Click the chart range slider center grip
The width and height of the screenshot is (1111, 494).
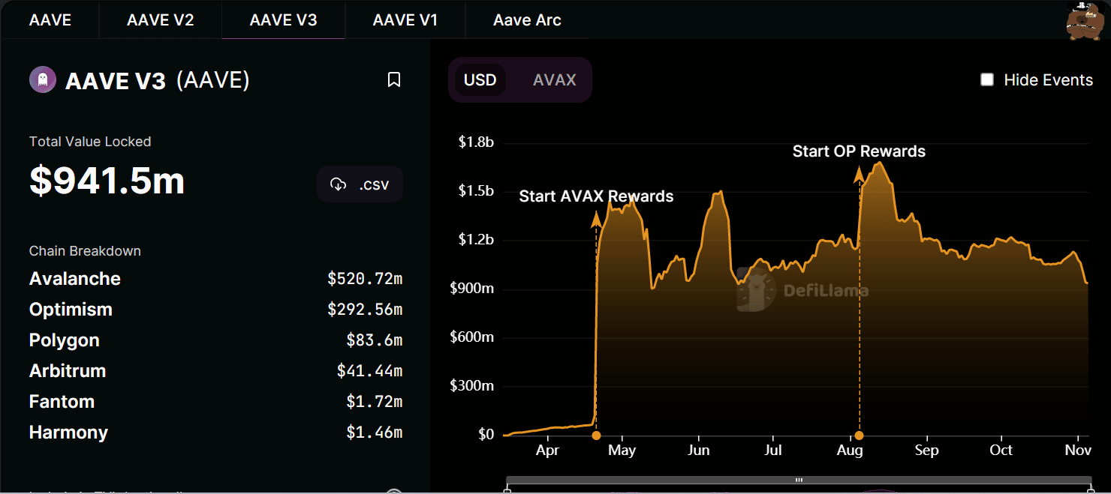pos(799,480)
